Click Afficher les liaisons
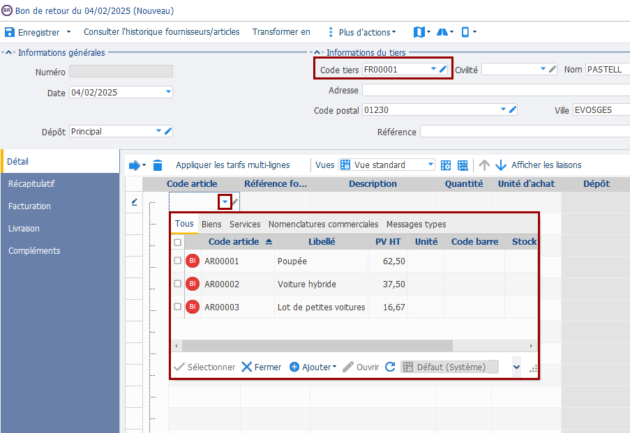The height and width of the screenshot is (433, 630). click(x=546, y=165)
